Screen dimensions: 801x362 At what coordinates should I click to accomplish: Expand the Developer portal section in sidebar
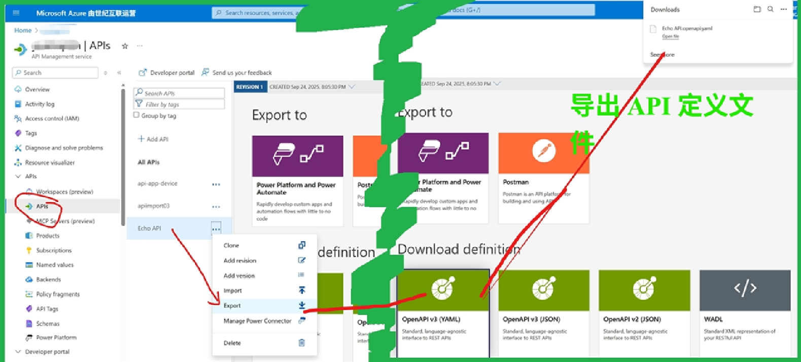[18, 352]
